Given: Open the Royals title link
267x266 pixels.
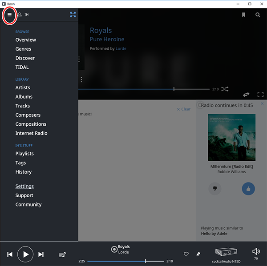Looking at the screenshot, I should click(x=101, y=31).
